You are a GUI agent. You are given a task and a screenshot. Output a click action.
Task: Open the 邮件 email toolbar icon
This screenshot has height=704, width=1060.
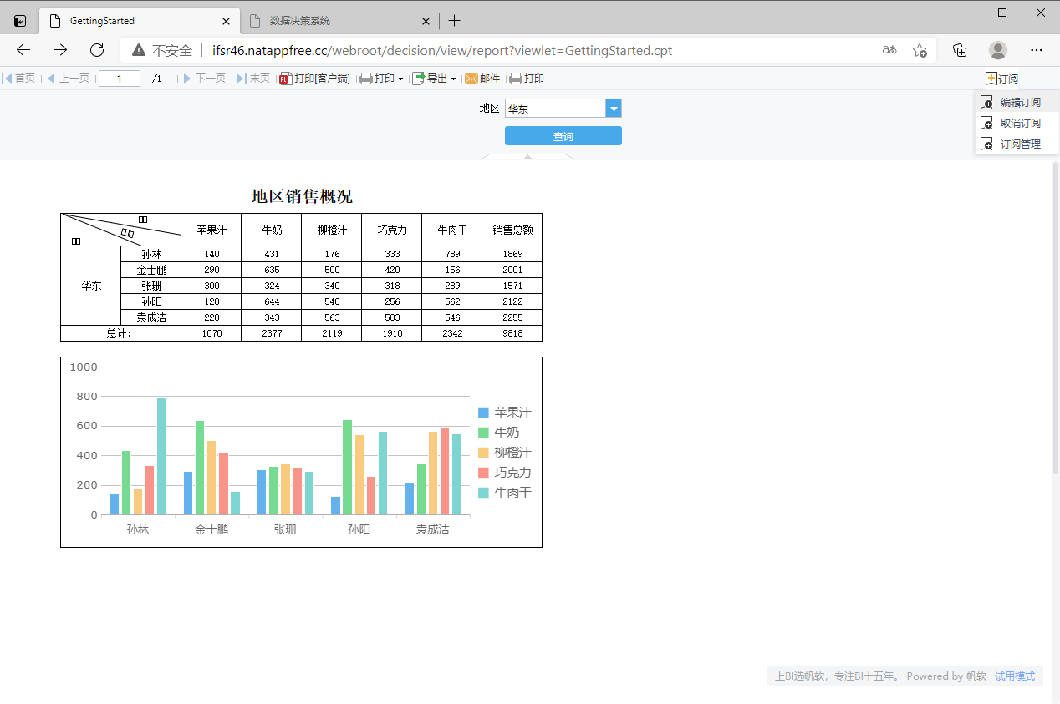click(x=471, y=79)
